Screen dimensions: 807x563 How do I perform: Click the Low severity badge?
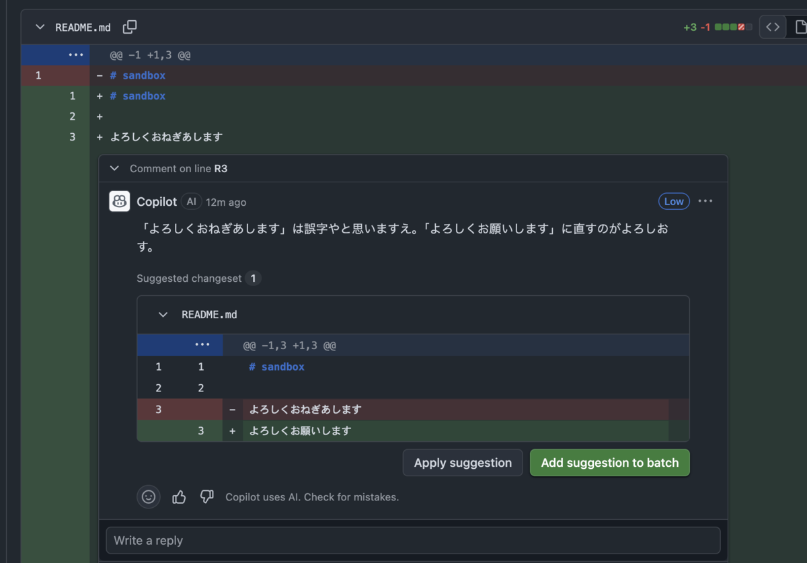674,201
